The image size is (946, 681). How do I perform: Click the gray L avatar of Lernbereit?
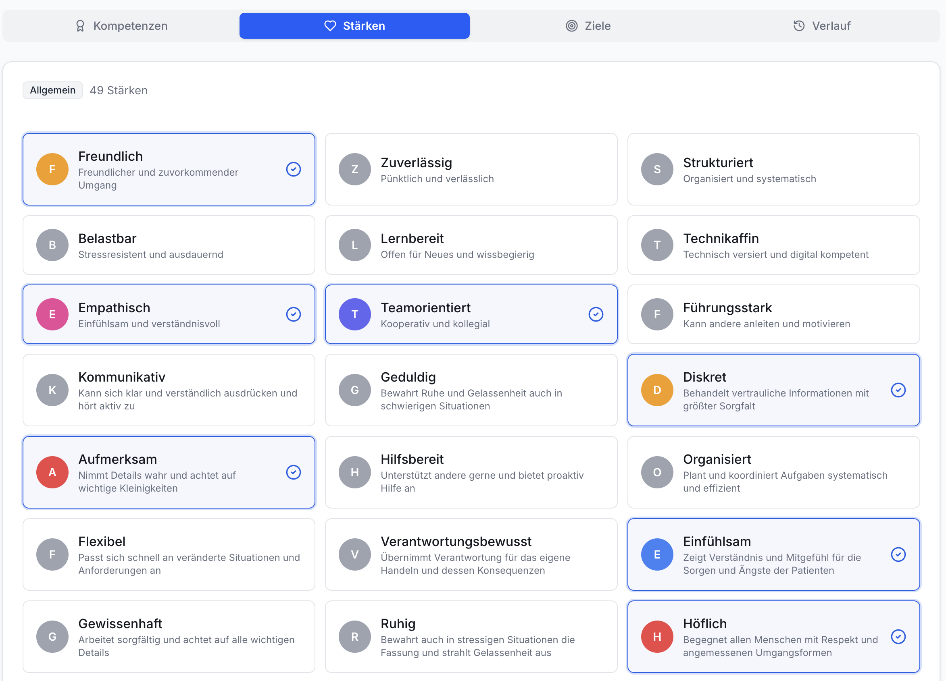(354, 245)
